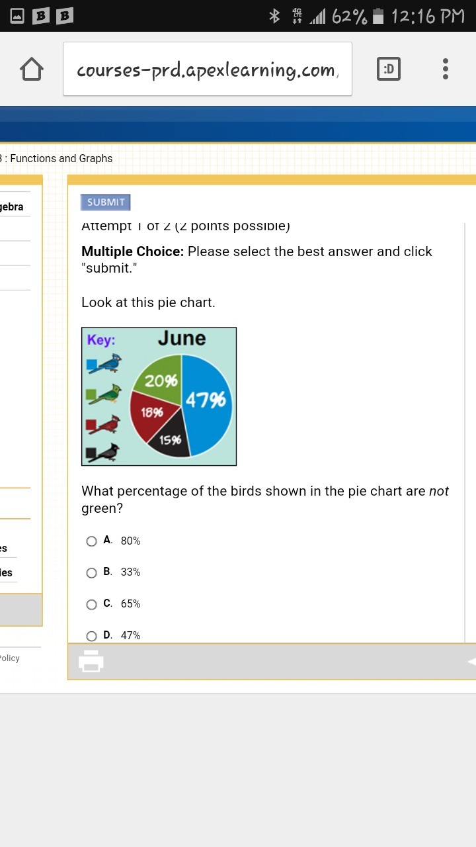Tap the black bird key icon
Screen dimensions: 476x847
click(104, 453)
